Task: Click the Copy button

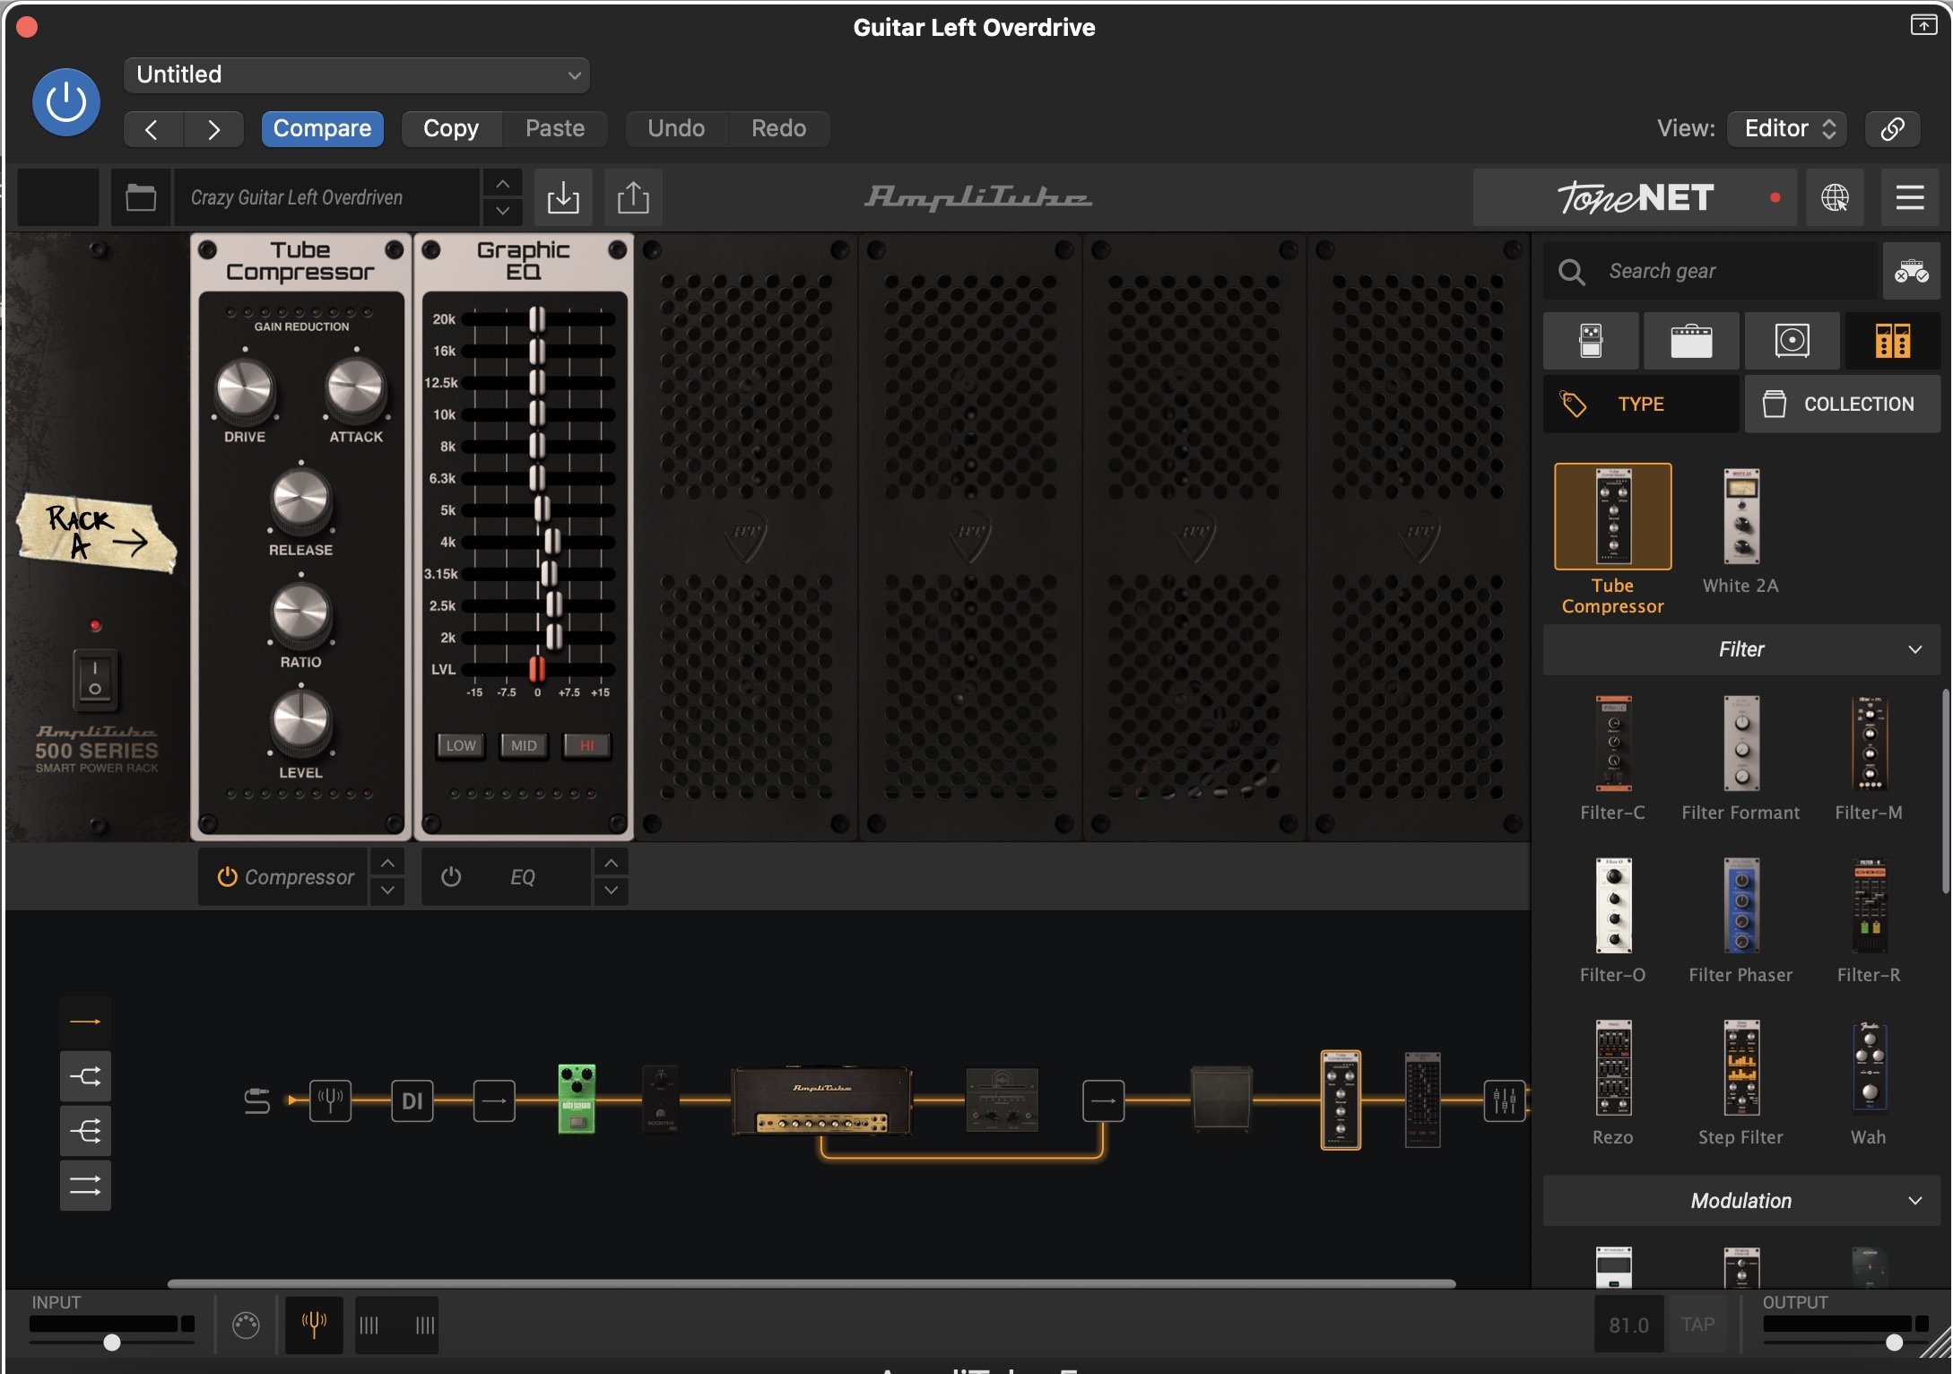Action: (x=451, y=129)
